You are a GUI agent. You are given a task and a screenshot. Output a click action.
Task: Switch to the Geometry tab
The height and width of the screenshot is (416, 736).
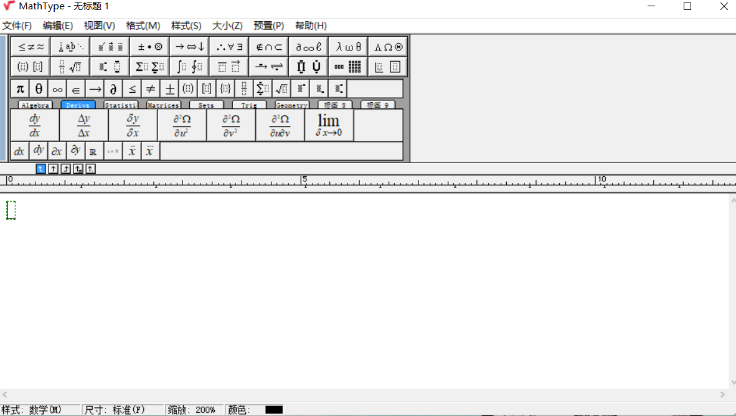tap(292, 105)
